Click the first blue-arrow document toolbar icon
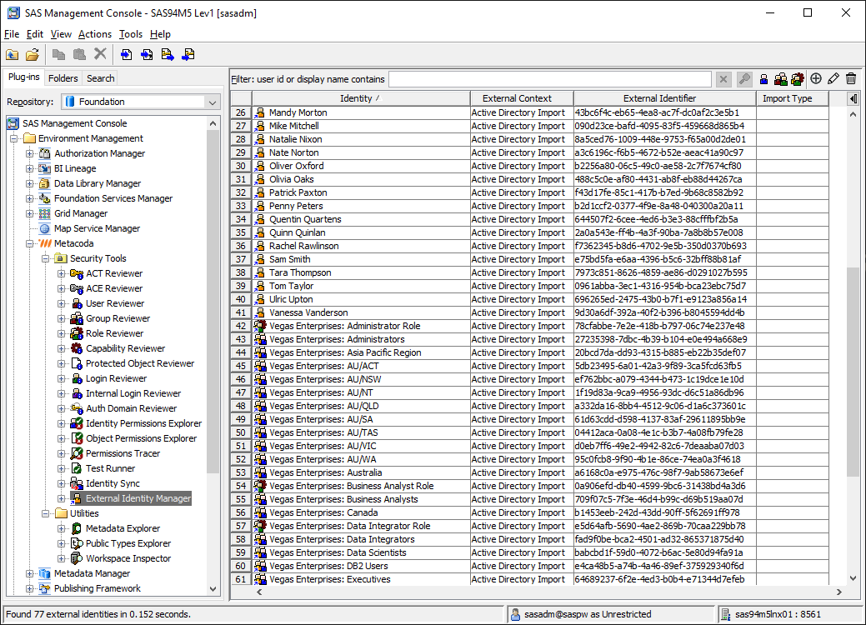Viewport: 866px width, 625px height. tap(126, 55)
